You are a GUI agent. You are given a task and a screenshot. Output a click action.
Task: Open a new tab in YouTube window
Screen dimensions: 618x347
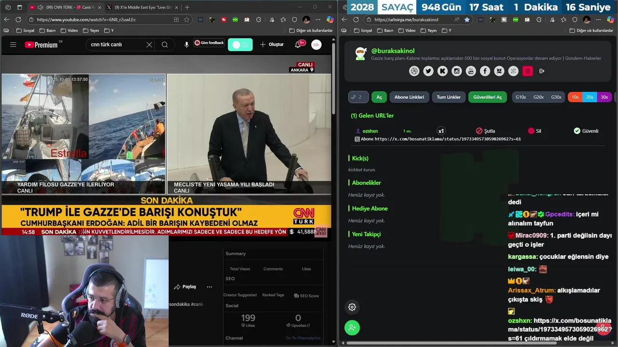coord(187,7)
